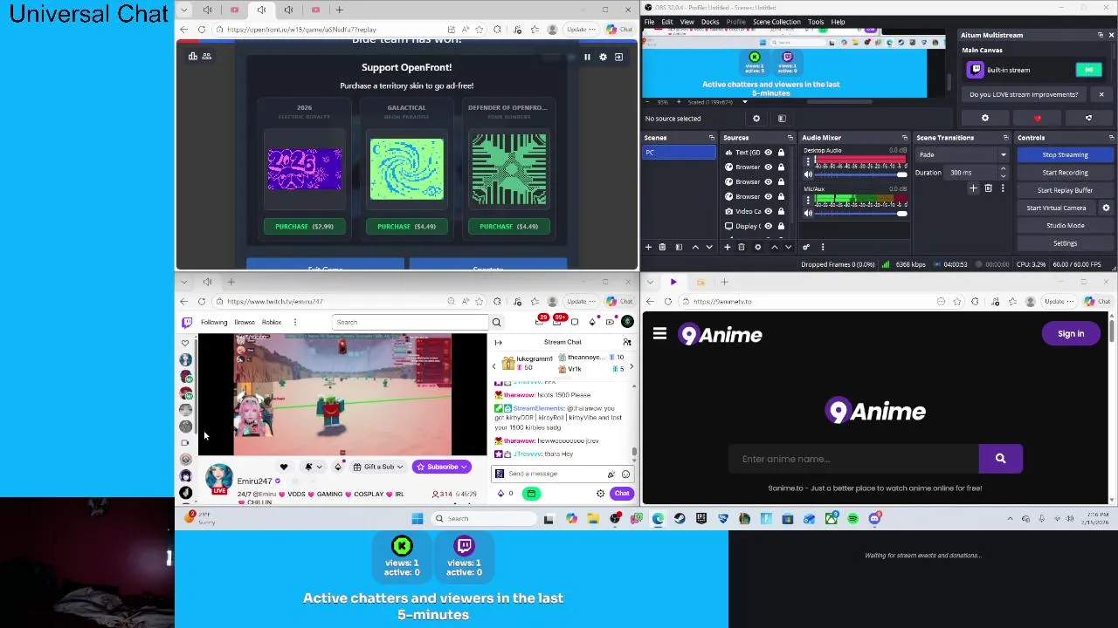Mute tab audio icon in Twitch browser window
Viewport: 1118px width, 628px height.
pyautogui.click(x=207, y=282)
